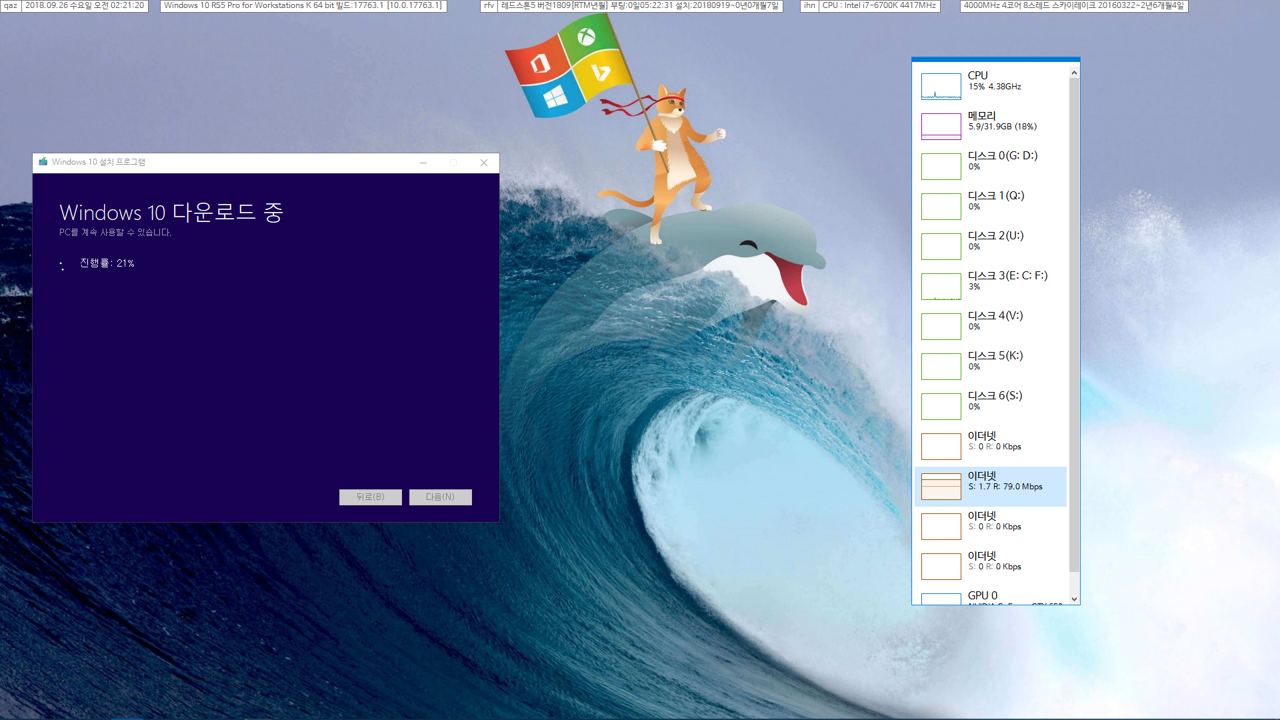
Task: Select 디스크 3(E: C: F:) graph
Action: pos(941,286)
